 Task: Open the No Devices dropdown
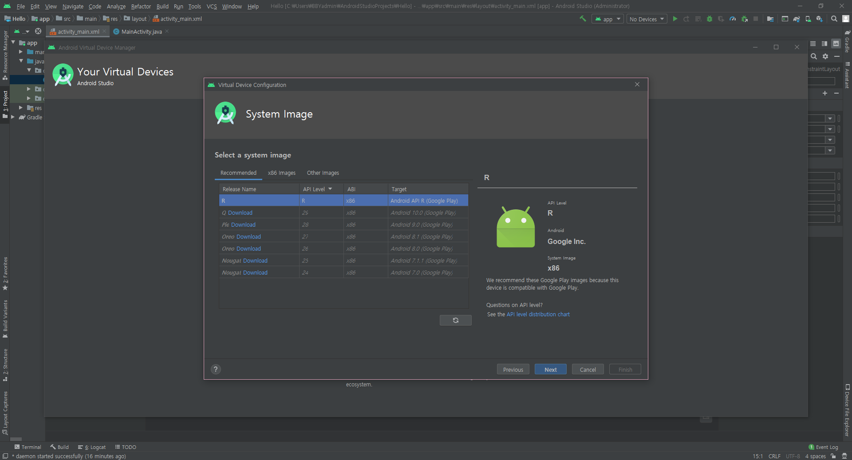(647, 19)
